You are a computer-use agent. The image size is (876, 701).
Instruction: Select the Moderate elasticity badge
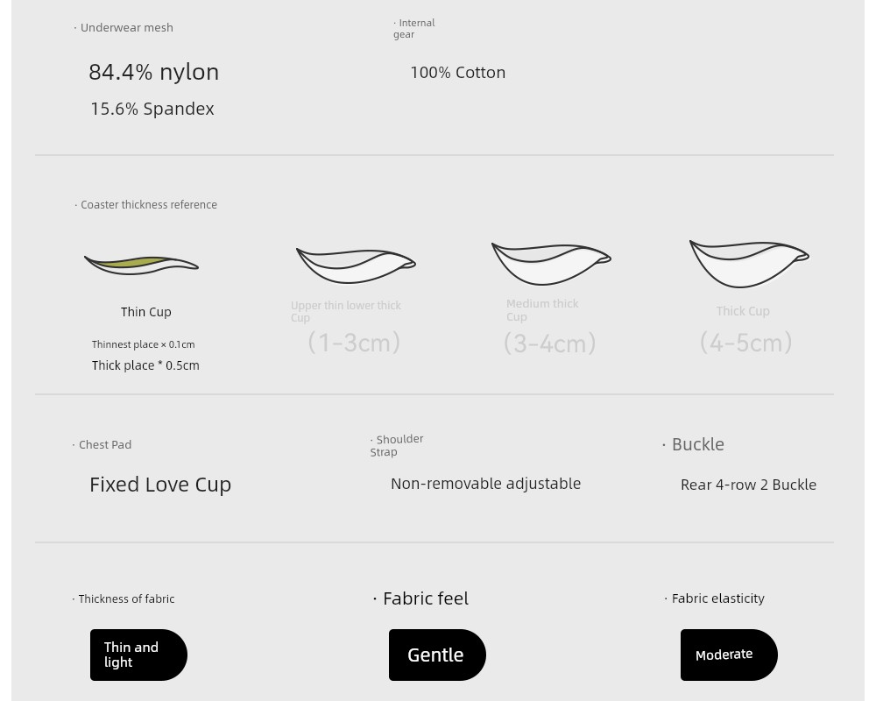[x=729, y=655]
